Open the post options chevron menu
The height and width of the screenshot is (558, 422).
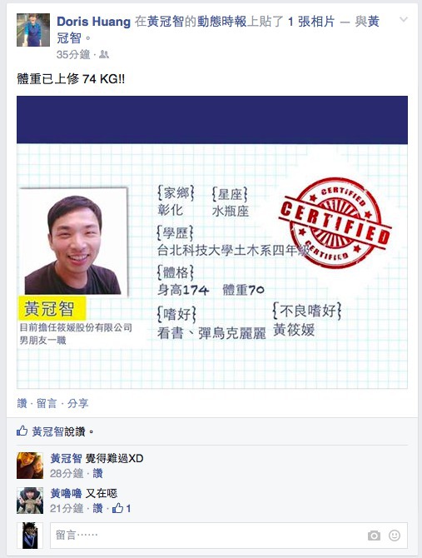pos(404,20)
